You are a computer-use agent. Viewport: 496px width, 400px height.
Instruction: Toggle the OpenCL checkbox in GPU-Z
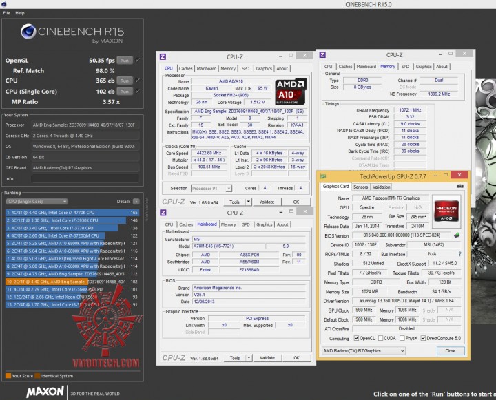coord(357,338)
